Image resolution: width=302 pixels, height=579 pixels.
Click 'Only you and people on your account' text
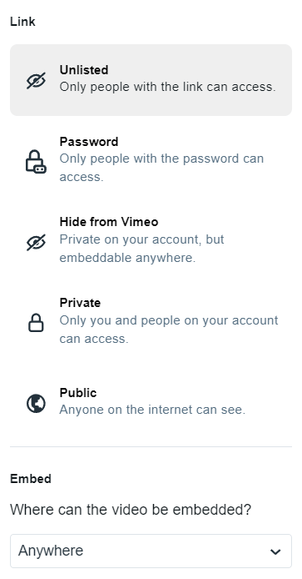click(169, 329)
